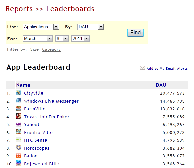
Task: Click the Find button
Action: pyautogui.click(x=135, y=33)
